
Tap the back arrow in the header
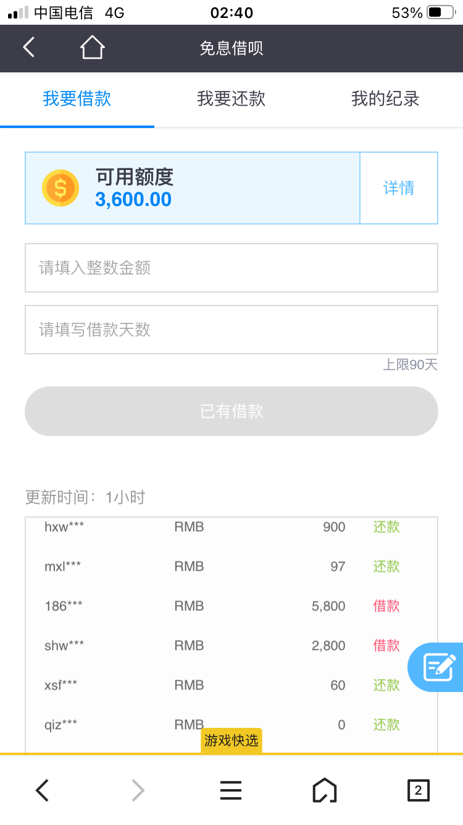(x=29, y=48)
